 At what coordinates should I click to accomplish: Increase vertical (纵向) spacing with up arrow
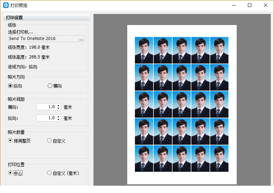pos(58,116)
